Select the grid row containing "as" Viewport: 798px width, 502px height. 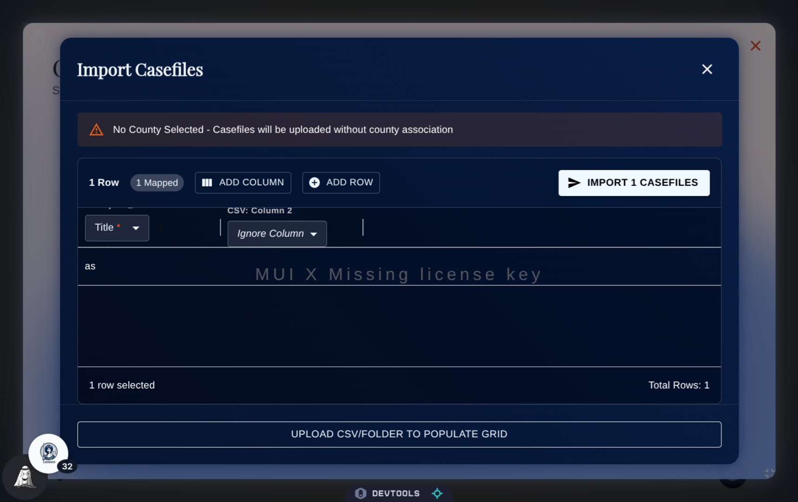[x=91, y=266]
